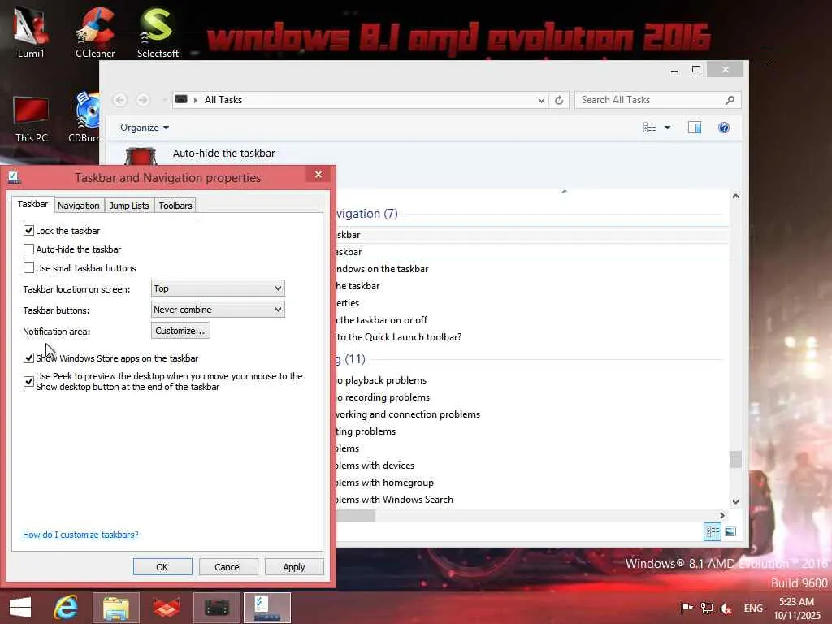Viewport: 832px width, 624px height.
Task: Open the Help icon in All Tasks
Action: [x=724, y=128]
